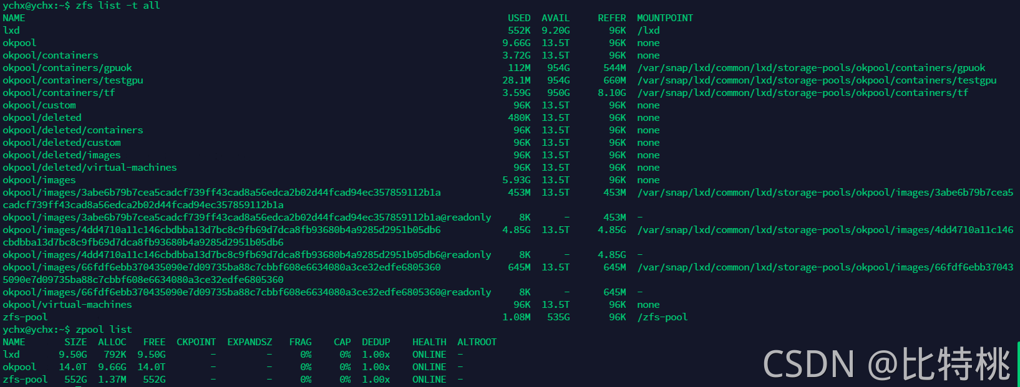Click the 792K ALLOC value for lxd pool

click(x=115, y=355)
